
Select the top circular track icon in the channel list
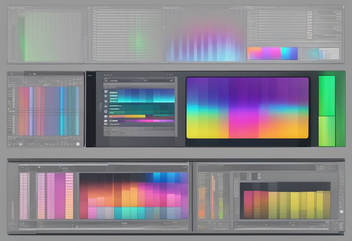(106, 92)
